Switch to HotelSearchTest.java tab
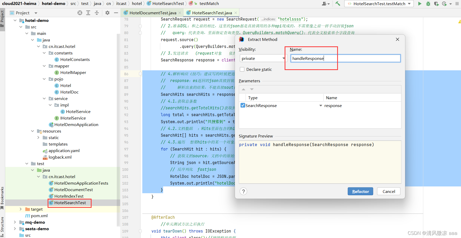The image size is (461, 238). point(212,13)
